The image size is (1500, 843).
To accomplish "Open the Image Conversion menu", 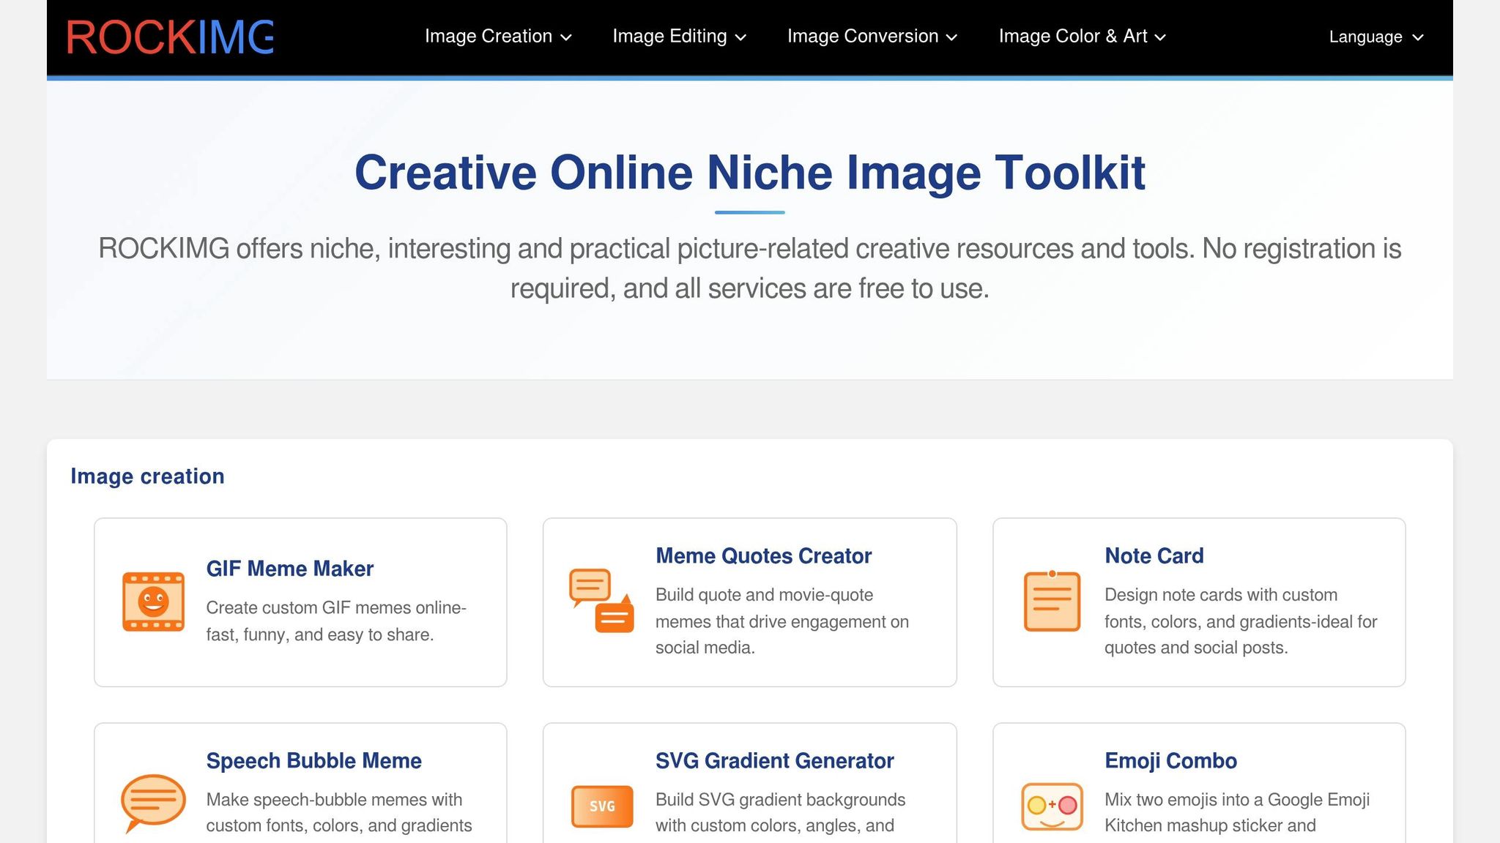I will 872,37.
